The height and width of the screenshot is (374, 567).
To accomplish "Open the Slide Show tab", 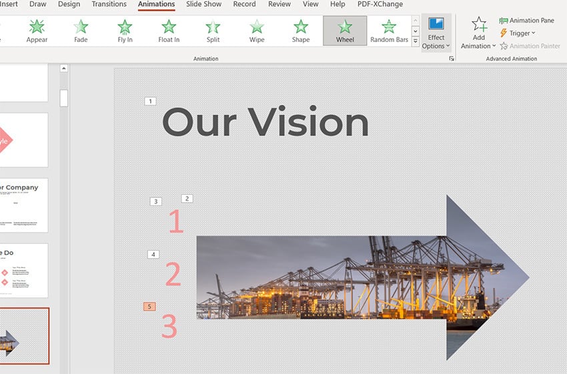I will (203, 4).
